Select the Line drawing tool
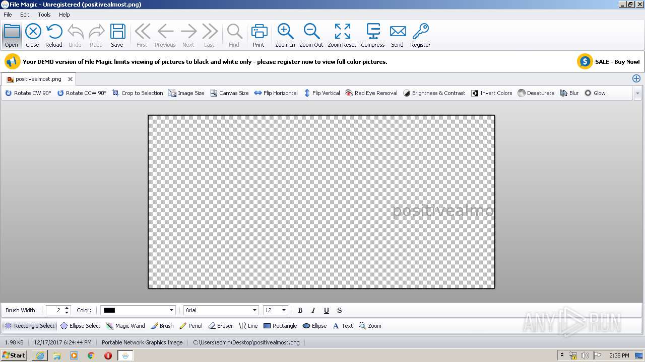The width and height of the screenshot is (645, 362). (248, 326)
